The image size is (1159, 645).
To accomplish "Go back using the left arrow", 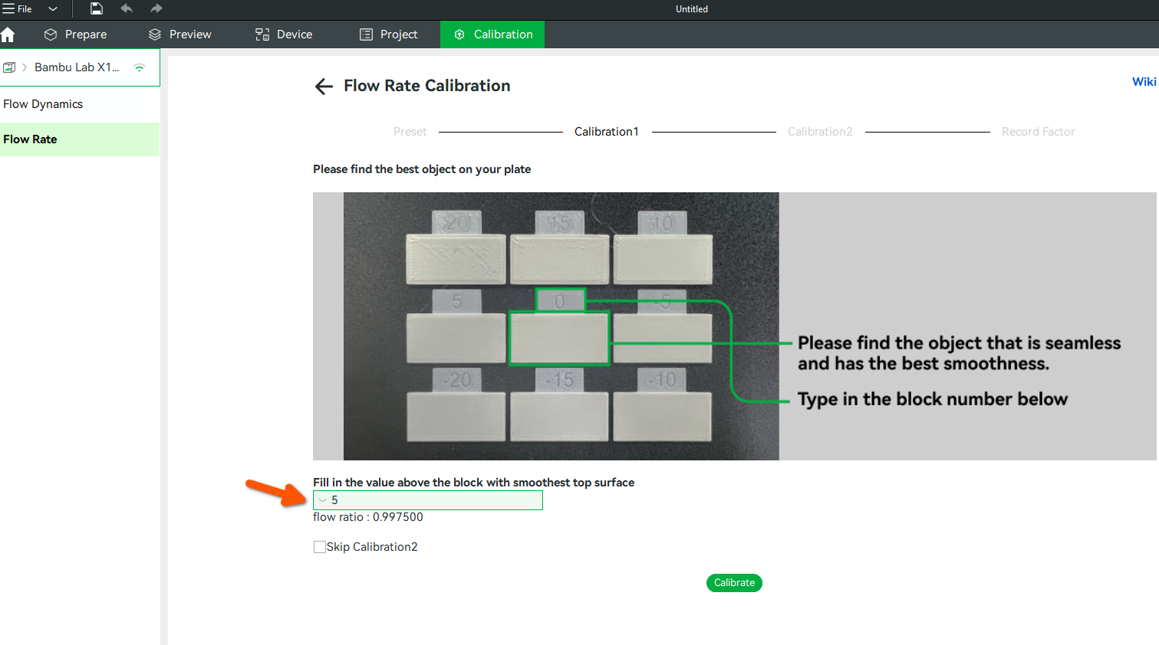I will 324,87.
